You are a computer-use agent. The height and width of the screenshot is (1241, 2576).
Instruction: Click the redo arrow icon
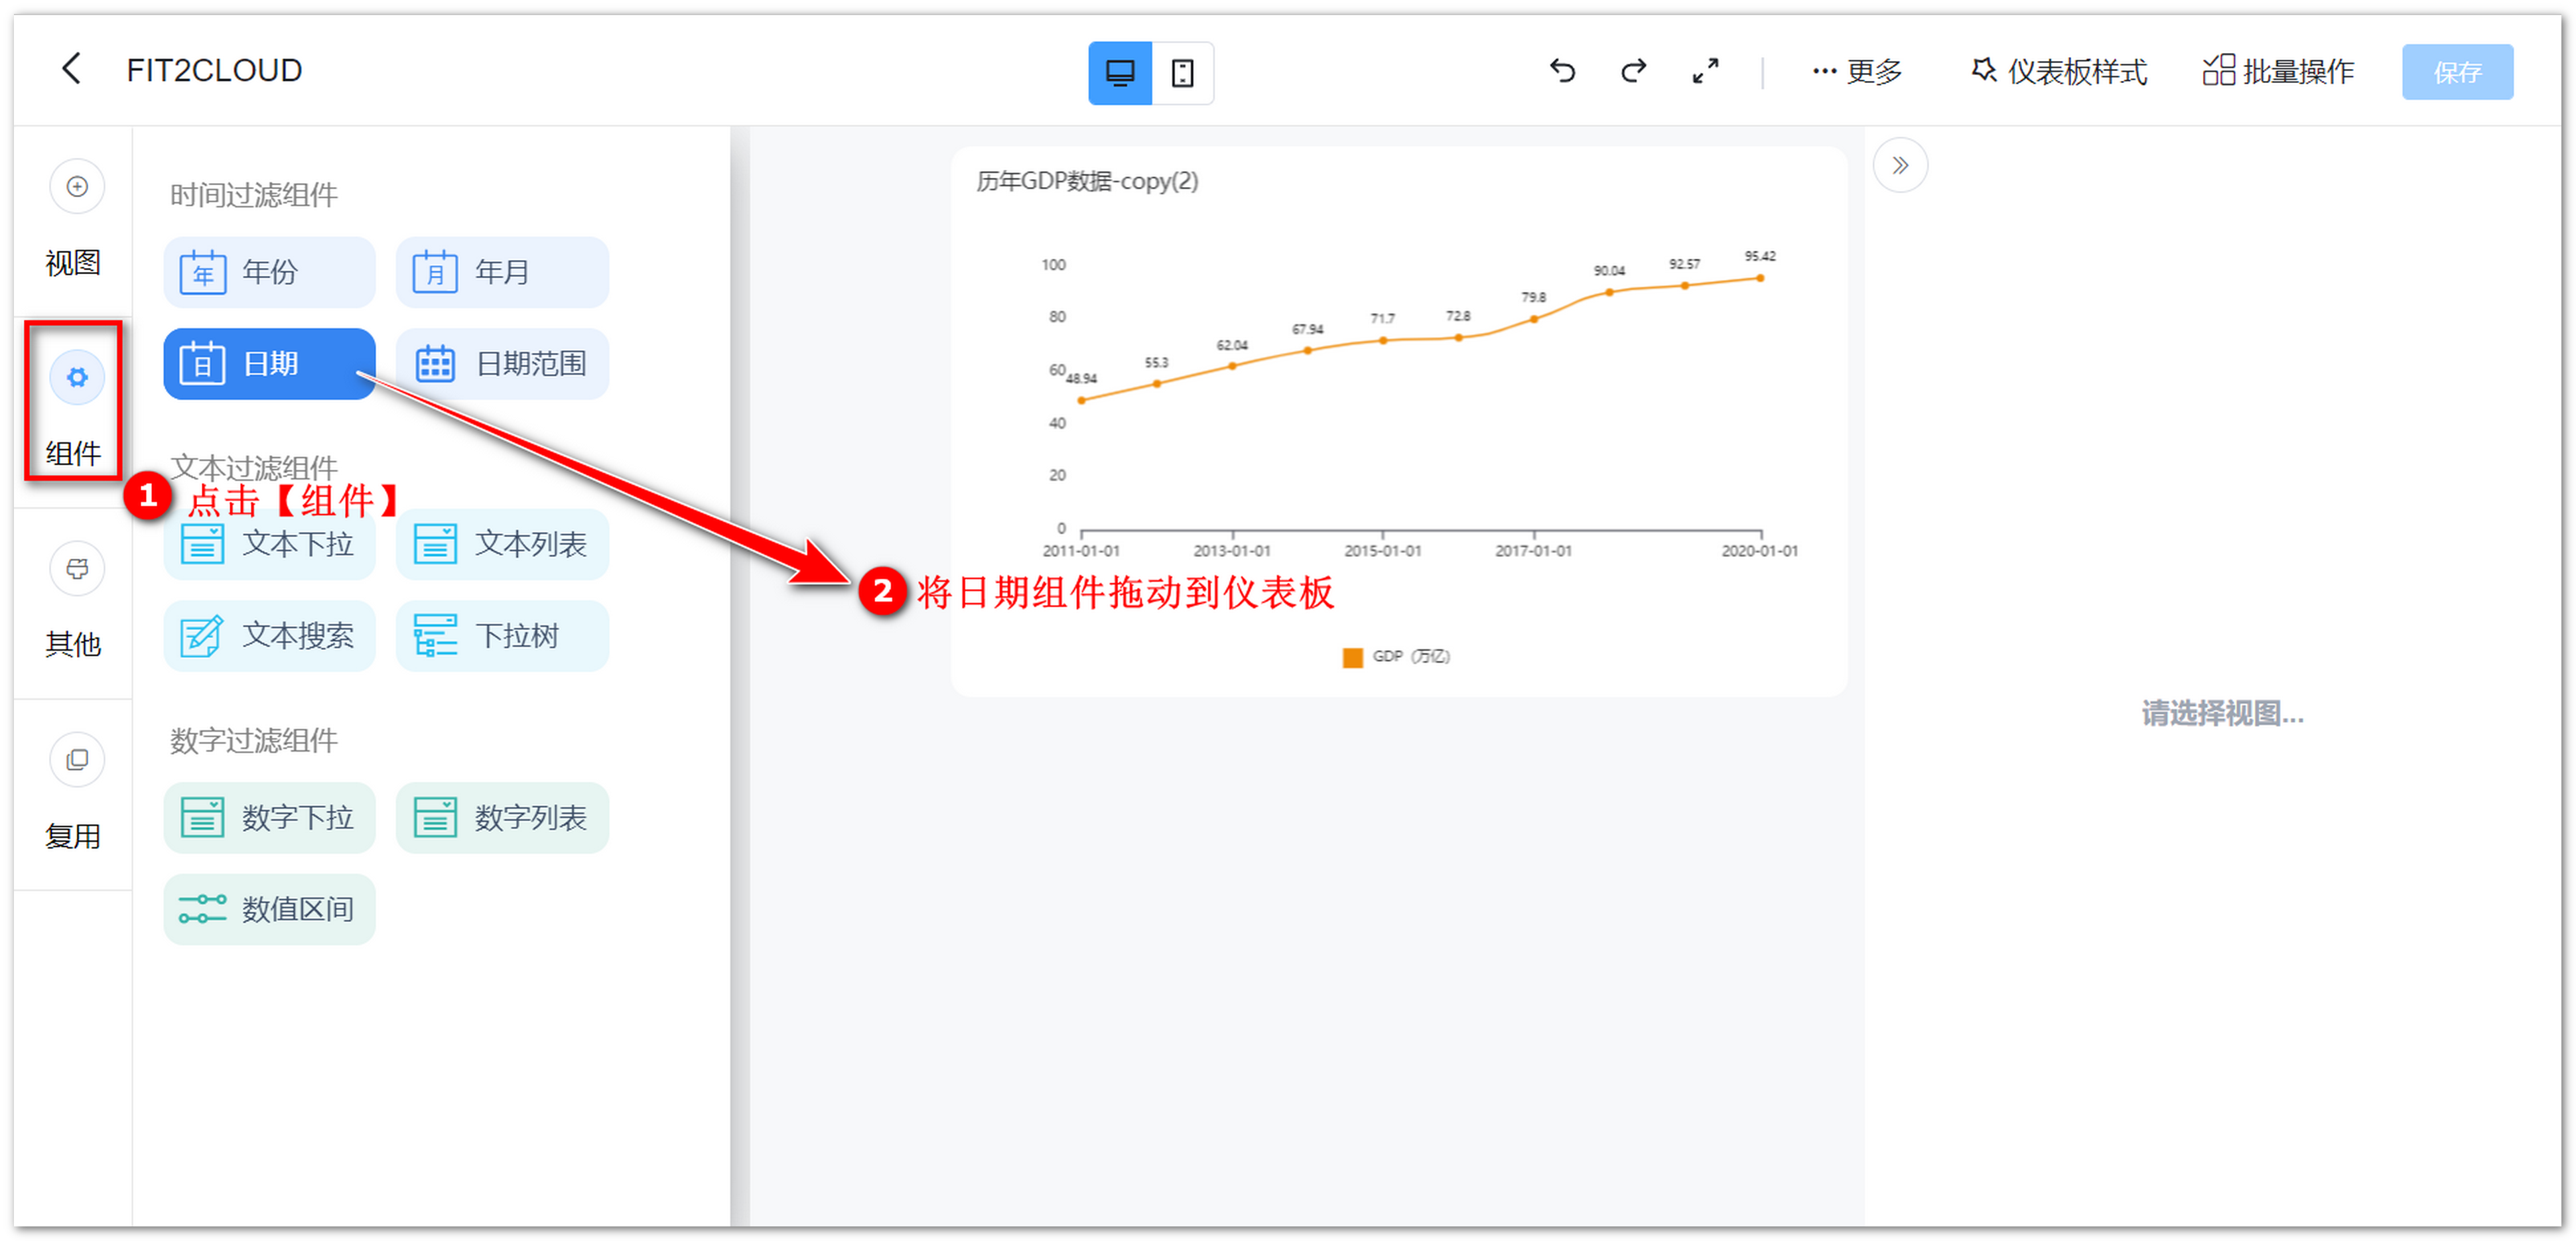pos(1633,71)
